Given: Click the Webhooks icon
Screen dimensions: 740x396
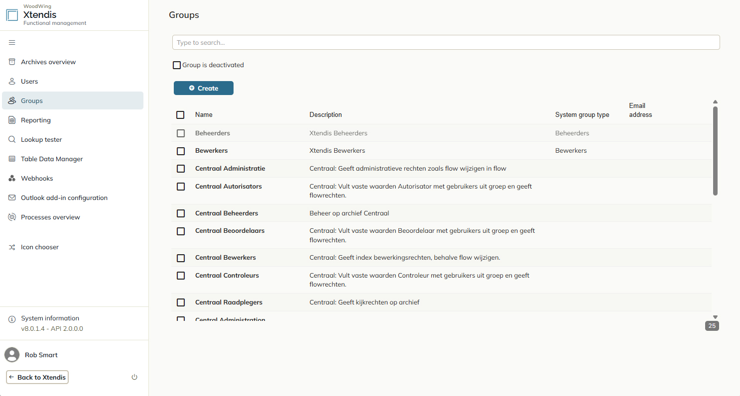Looking at the screenshot, I should pos(12,179).
